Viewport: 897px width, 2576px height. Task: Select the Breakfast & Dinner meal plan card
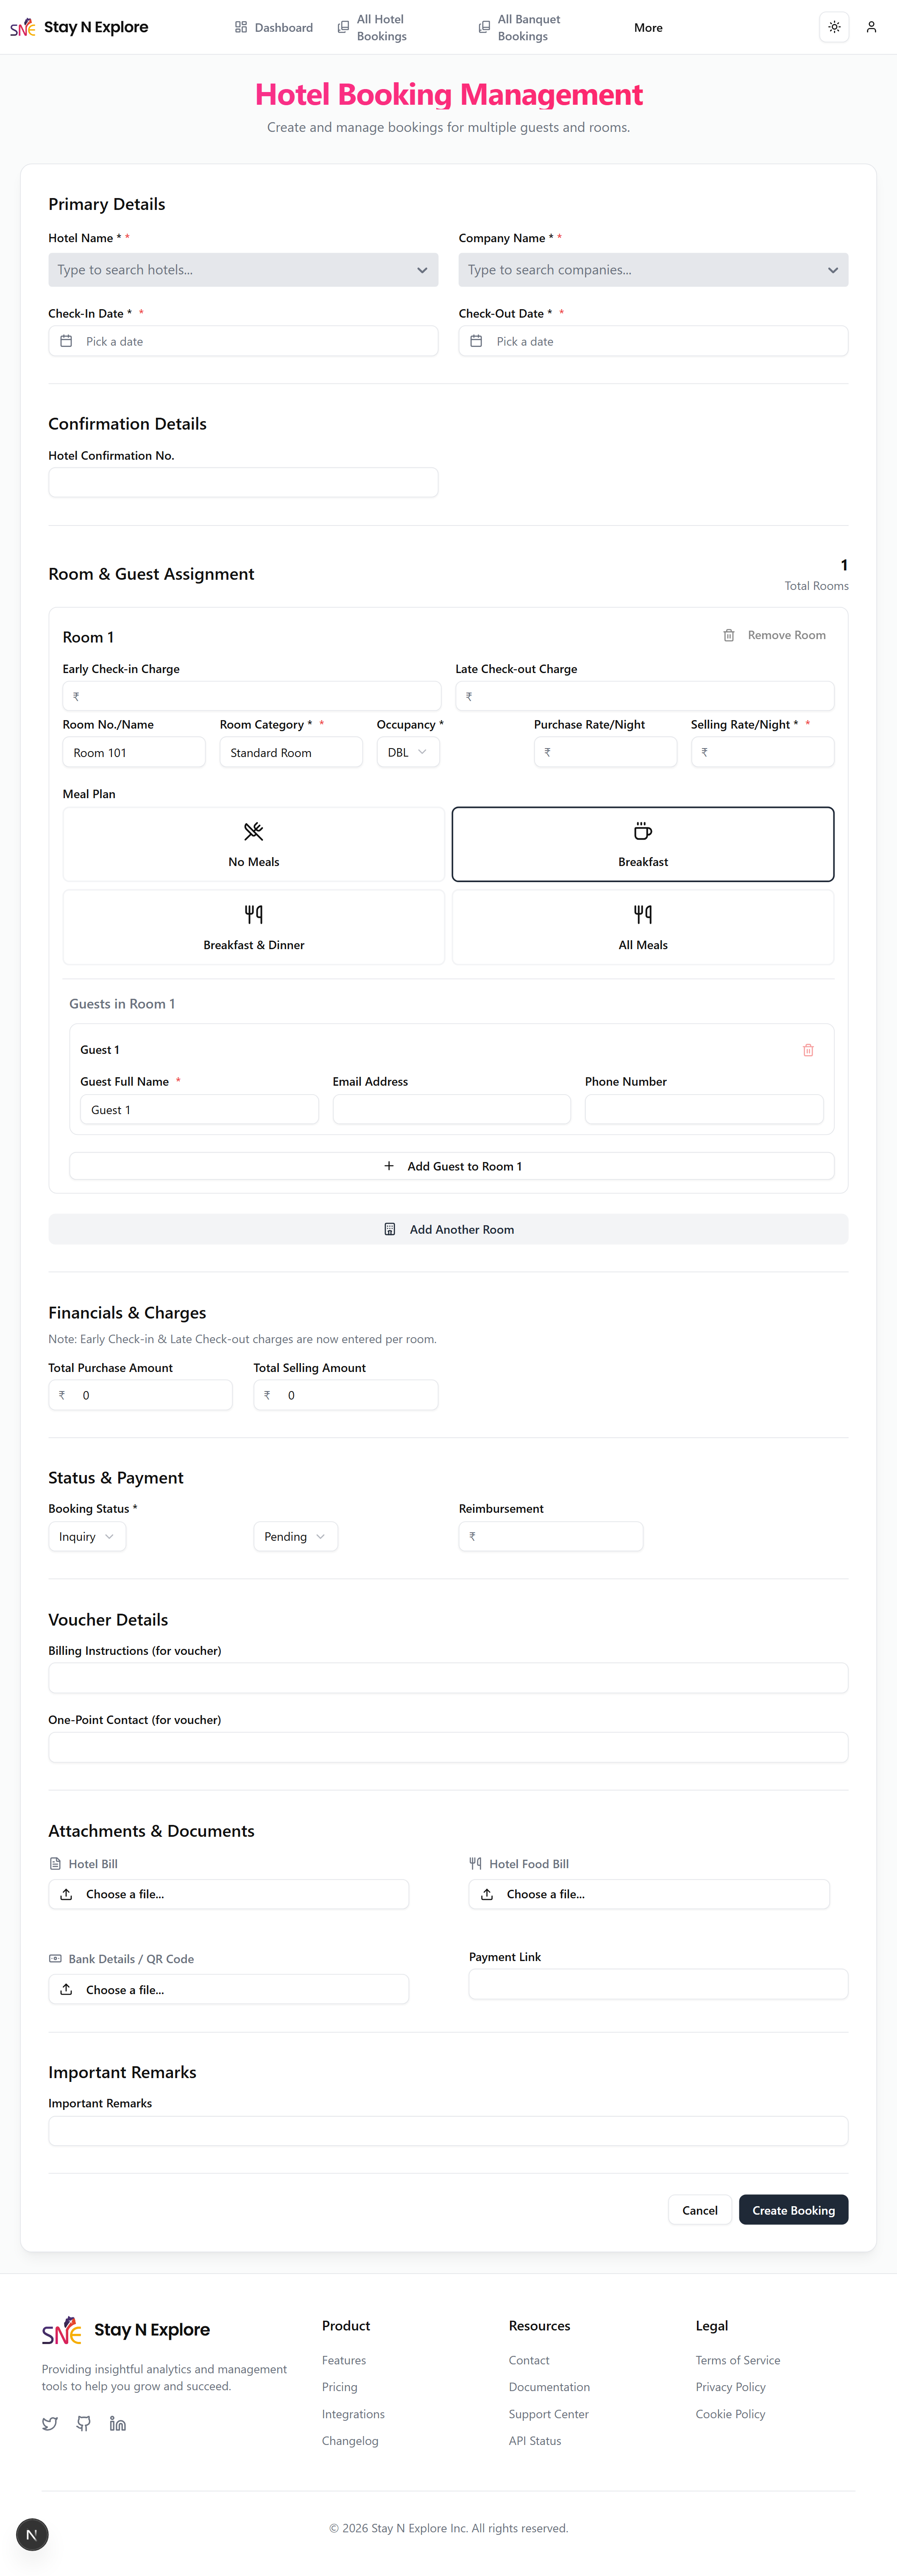[x=254, y=927]
